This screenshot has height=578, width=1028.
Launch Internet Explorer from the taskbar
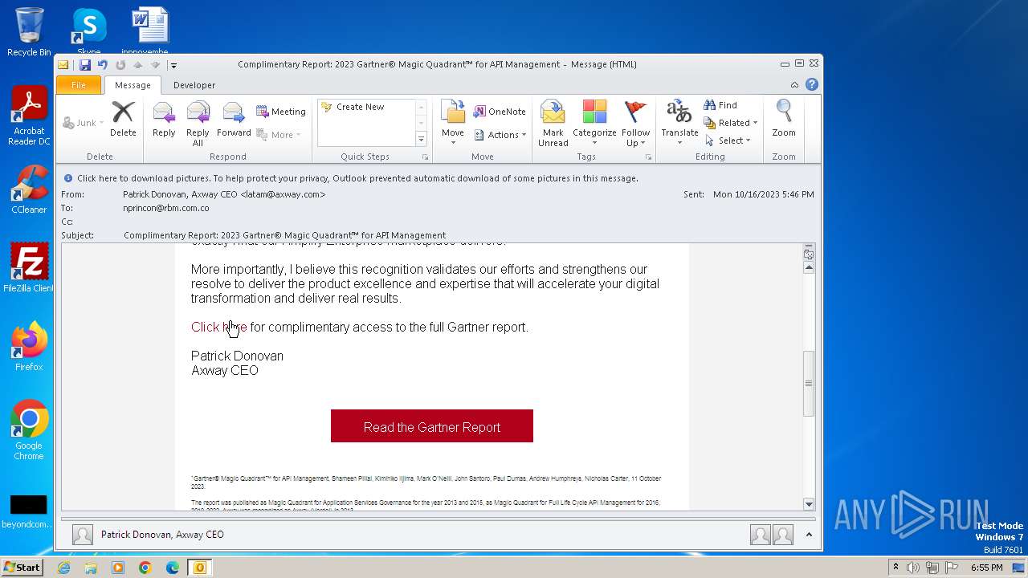click(63, 568)
